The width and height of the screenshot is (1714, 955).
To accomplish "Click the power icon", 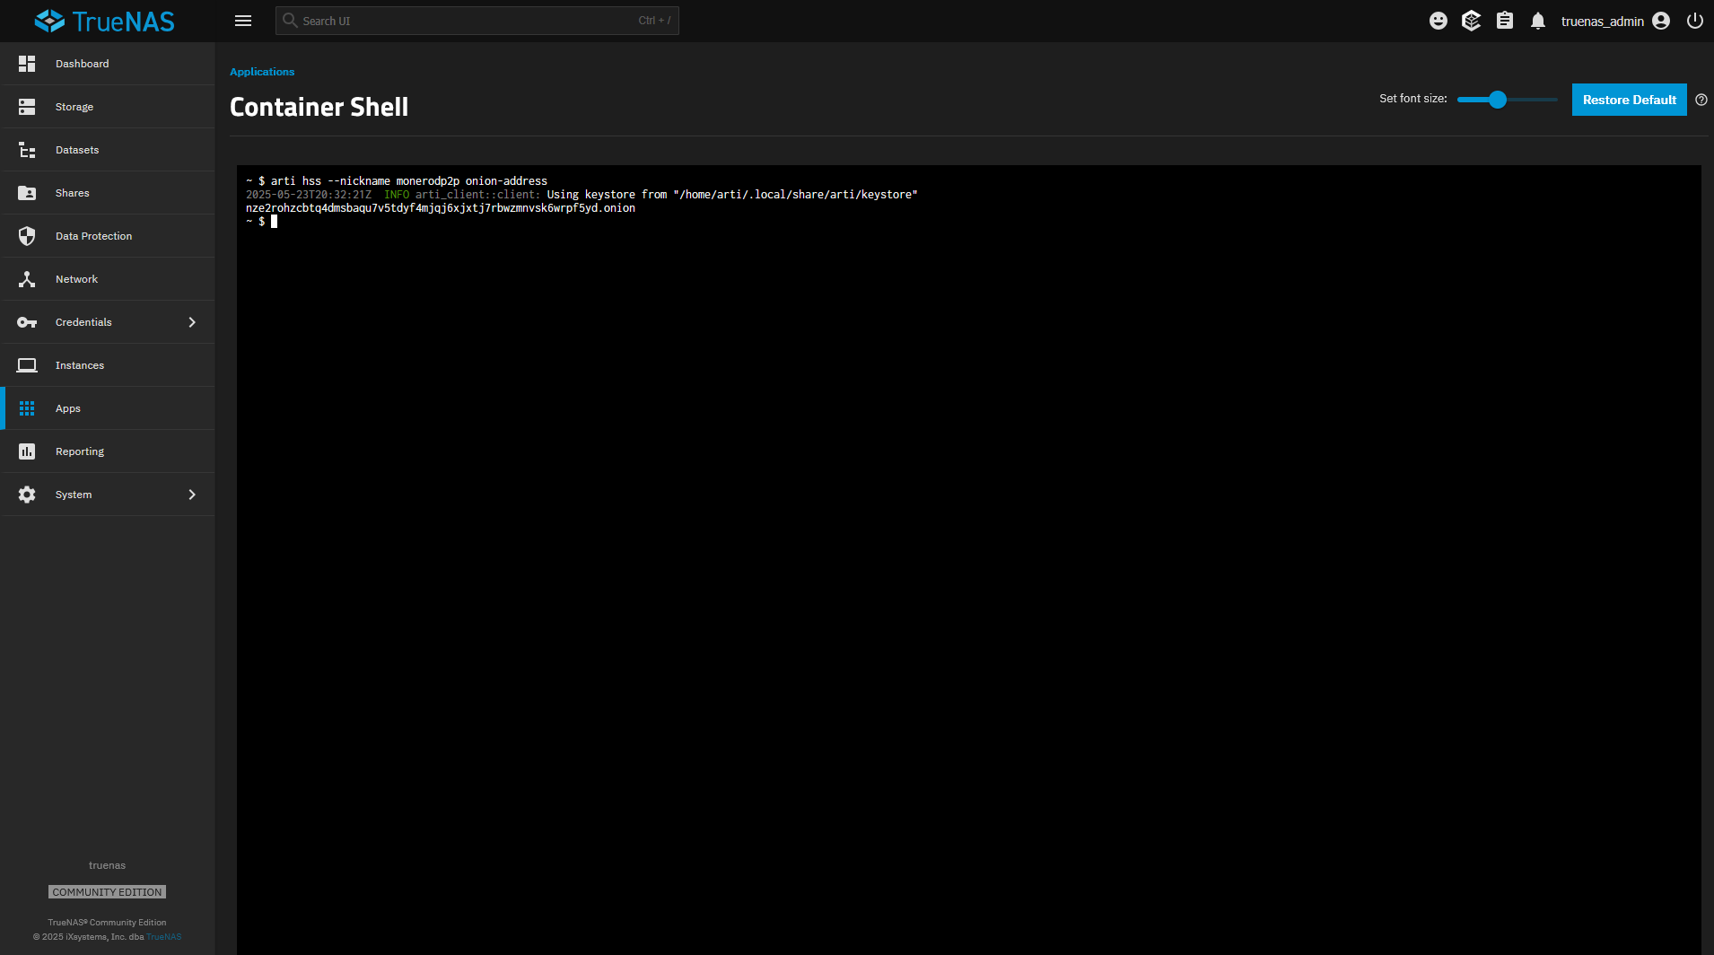I will [x=1694, y=20].
